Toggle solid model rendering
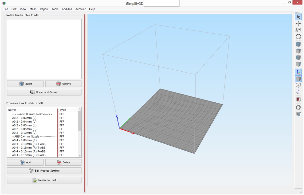The width and height of the screenshot is (304, 195). click(x=298, y=79)
